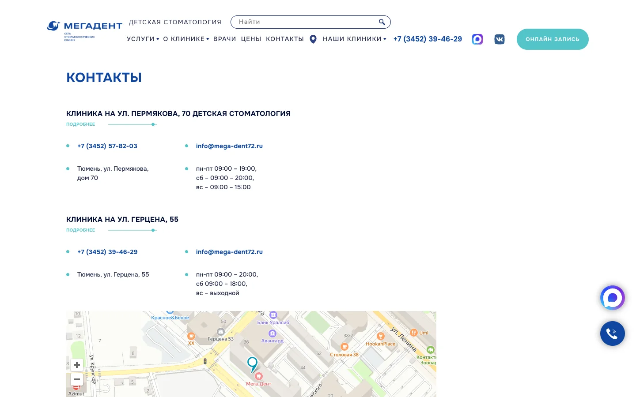This screenshot has width=636, height=397.
Task: Open the purple messenger icon in header
Action: click(x=477, y=39)
